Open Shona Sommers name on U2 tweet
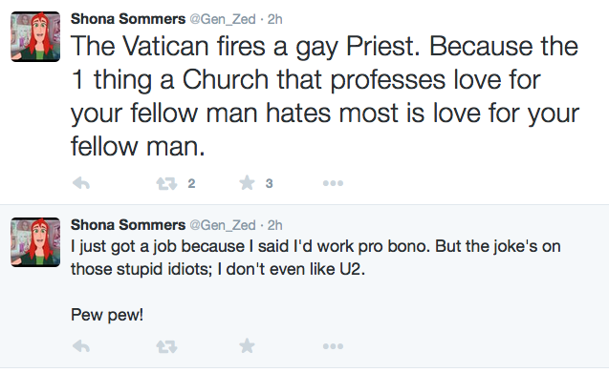 coord(128,224)
